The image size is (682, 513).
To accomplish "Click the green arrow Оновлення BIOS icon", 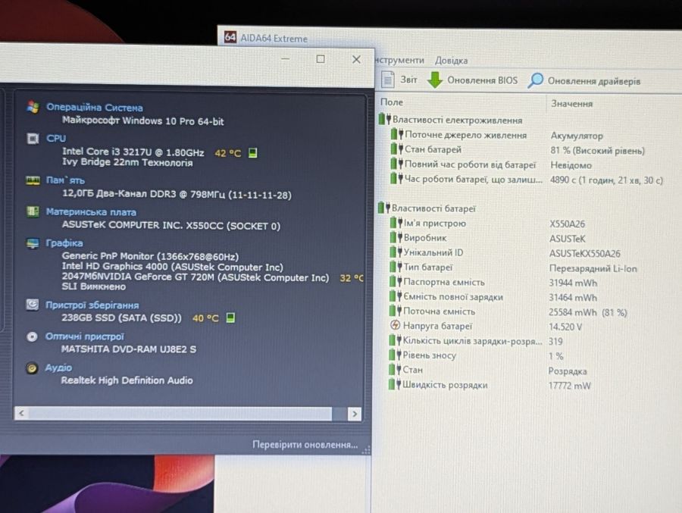I will tap(434, 80).
